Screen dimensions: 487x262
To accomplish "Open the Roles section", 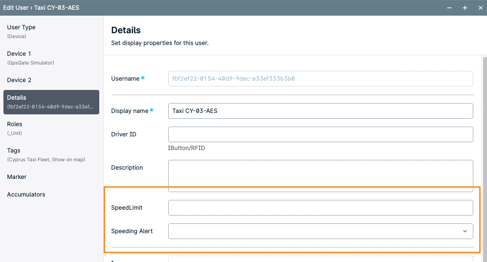I will [51, 128].
